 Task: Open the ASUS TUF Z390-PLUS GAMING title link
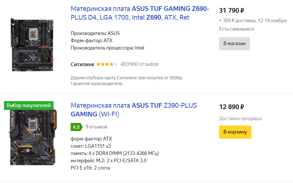(134, 110)
